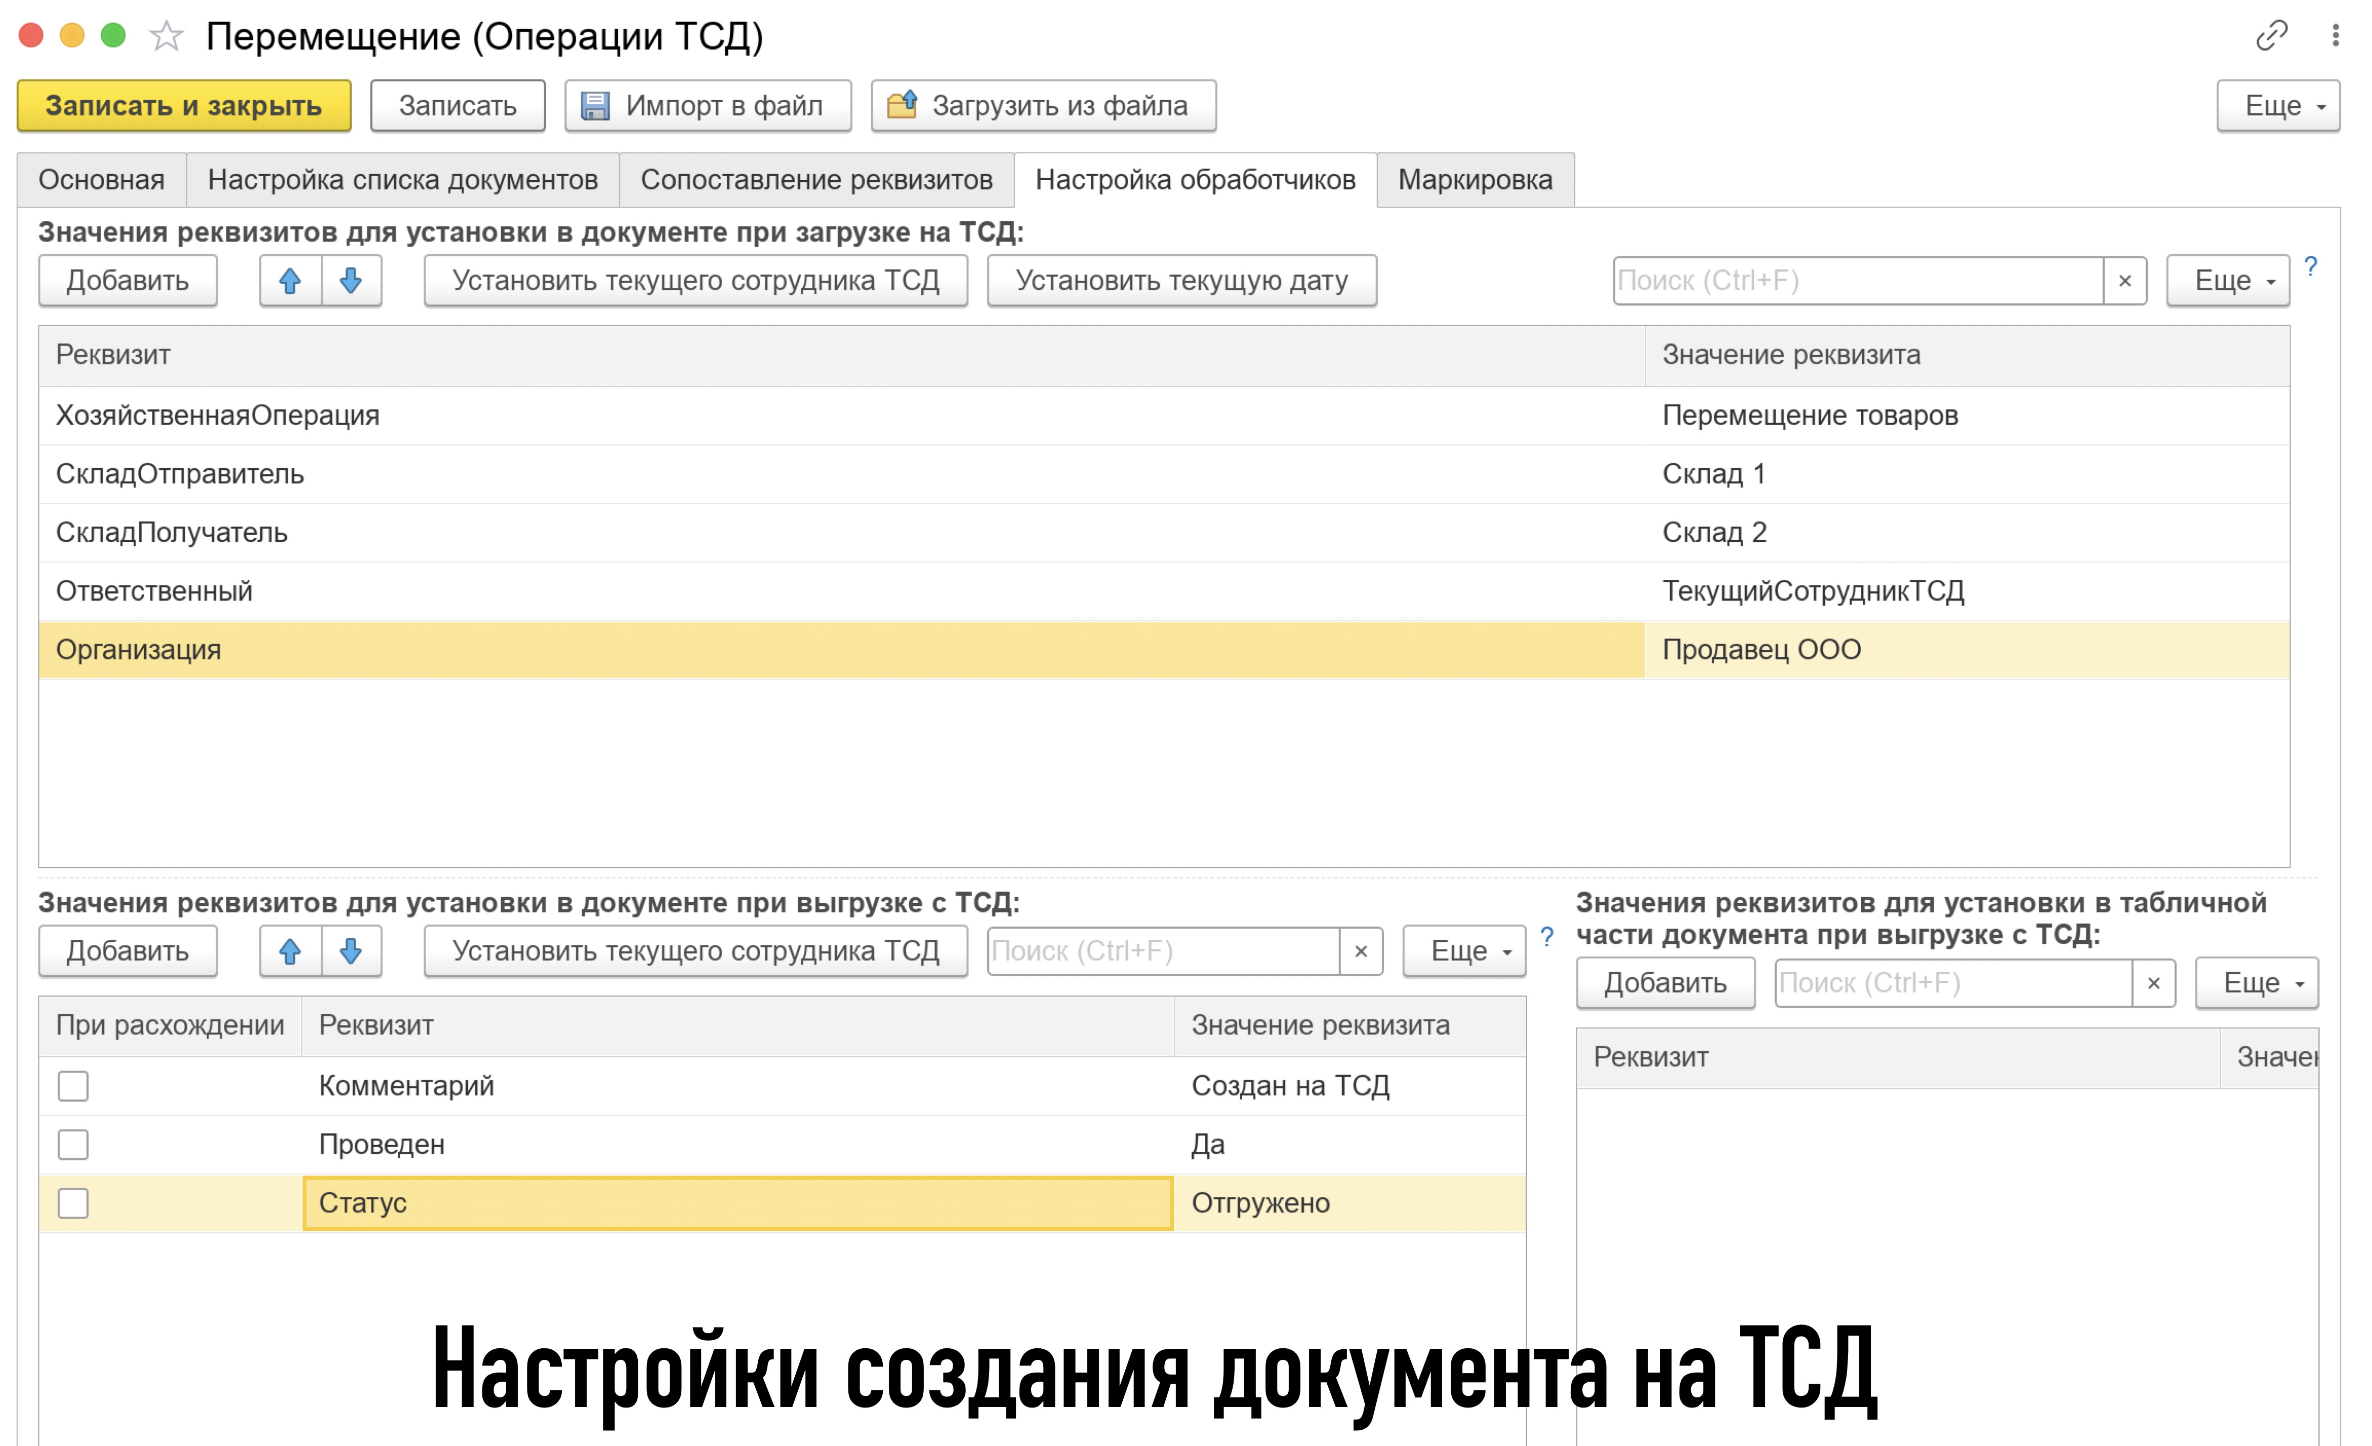Toggle discrepancy checkbox for Проведен
2372x1446 pixels.
(73, 1145)
